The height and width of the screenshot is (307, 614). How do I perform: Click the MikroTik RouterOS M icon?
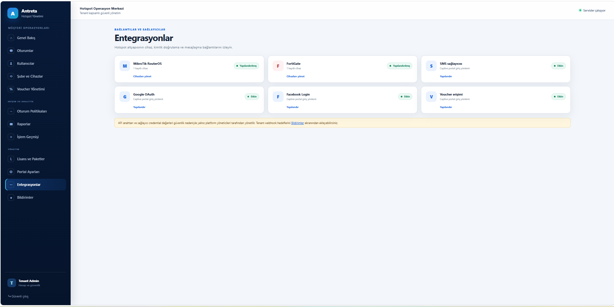point(125,66)
